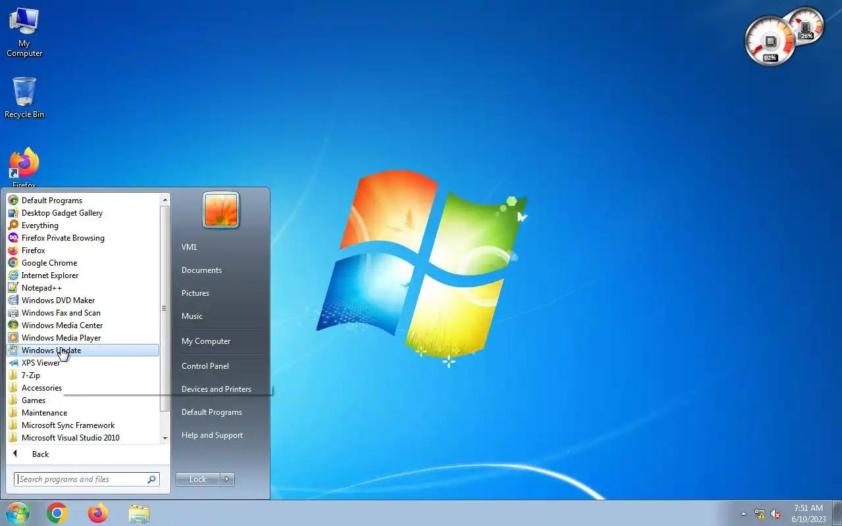Open Help and Support
Viewport: 842px width, 526px height.
221,435
